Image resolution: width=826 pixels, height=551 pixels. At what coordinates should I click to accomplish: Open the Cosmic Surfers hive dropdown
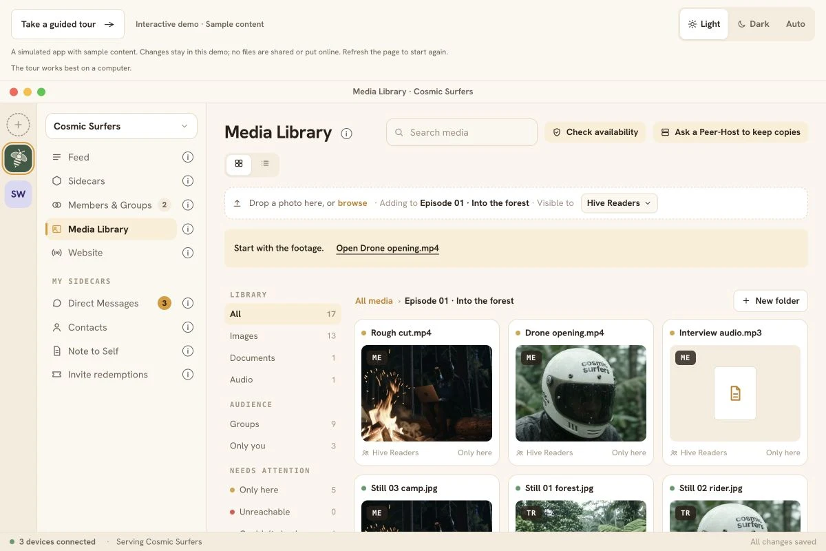tap(121, 126)
